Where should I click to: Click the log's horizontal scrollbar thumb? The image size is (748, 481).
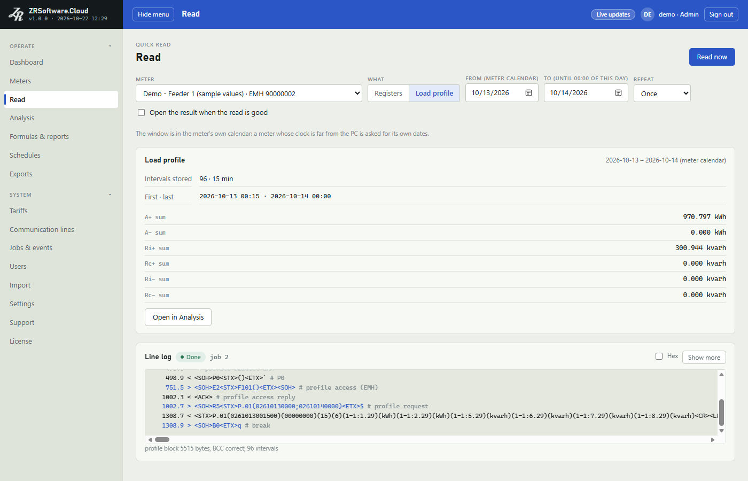[x=162, y=440]
